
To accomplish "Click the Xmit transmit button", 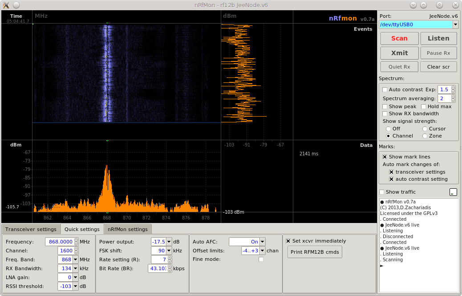I will pyautogui.click(x=399, y=53).
